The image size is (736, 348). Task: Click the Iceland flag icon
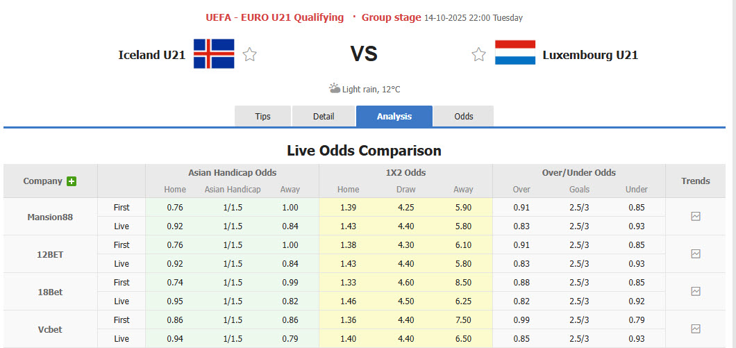click(x=214, y=54)
